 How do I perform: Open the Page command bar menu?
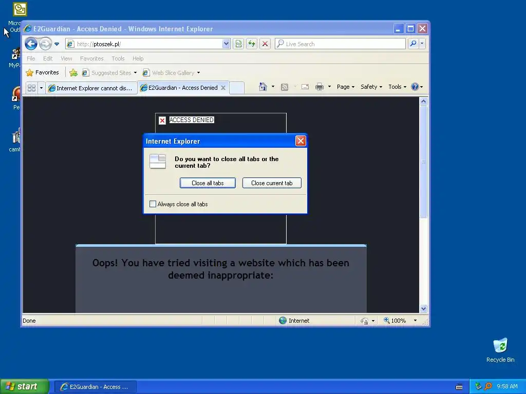coord(346,87)
